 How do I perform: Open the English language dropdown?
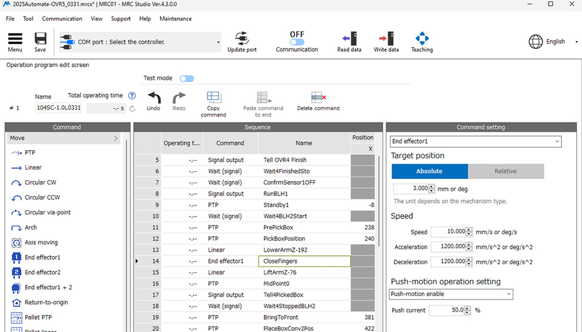coord(577,42)
